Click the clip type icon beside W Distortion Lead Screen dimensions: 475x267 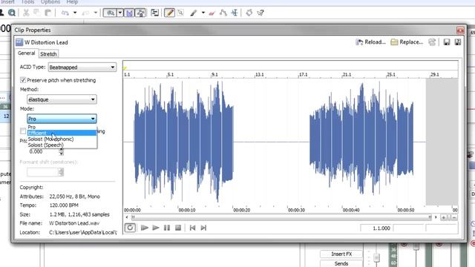point(19,42)
